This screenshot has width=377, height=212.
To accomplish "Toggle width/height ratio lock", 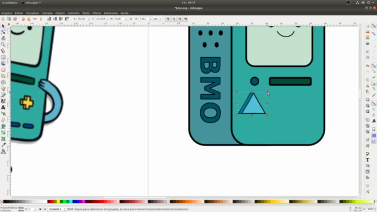I will [131, 19].
